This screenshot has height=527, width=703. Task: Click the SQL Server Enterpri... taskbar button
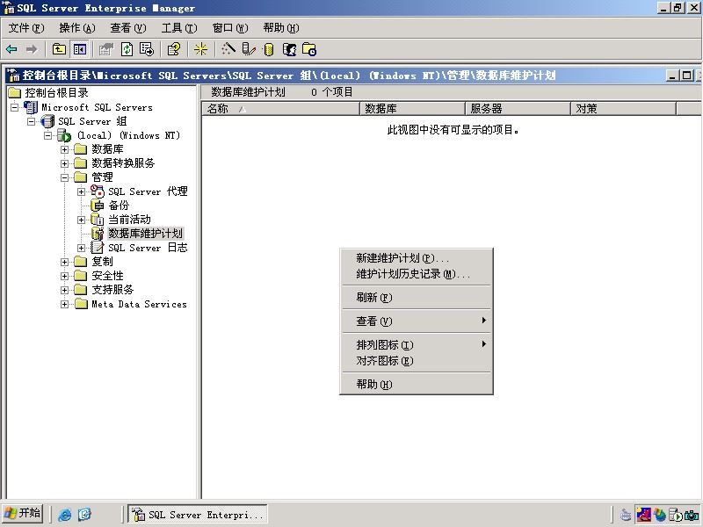[x=198, y=515]
